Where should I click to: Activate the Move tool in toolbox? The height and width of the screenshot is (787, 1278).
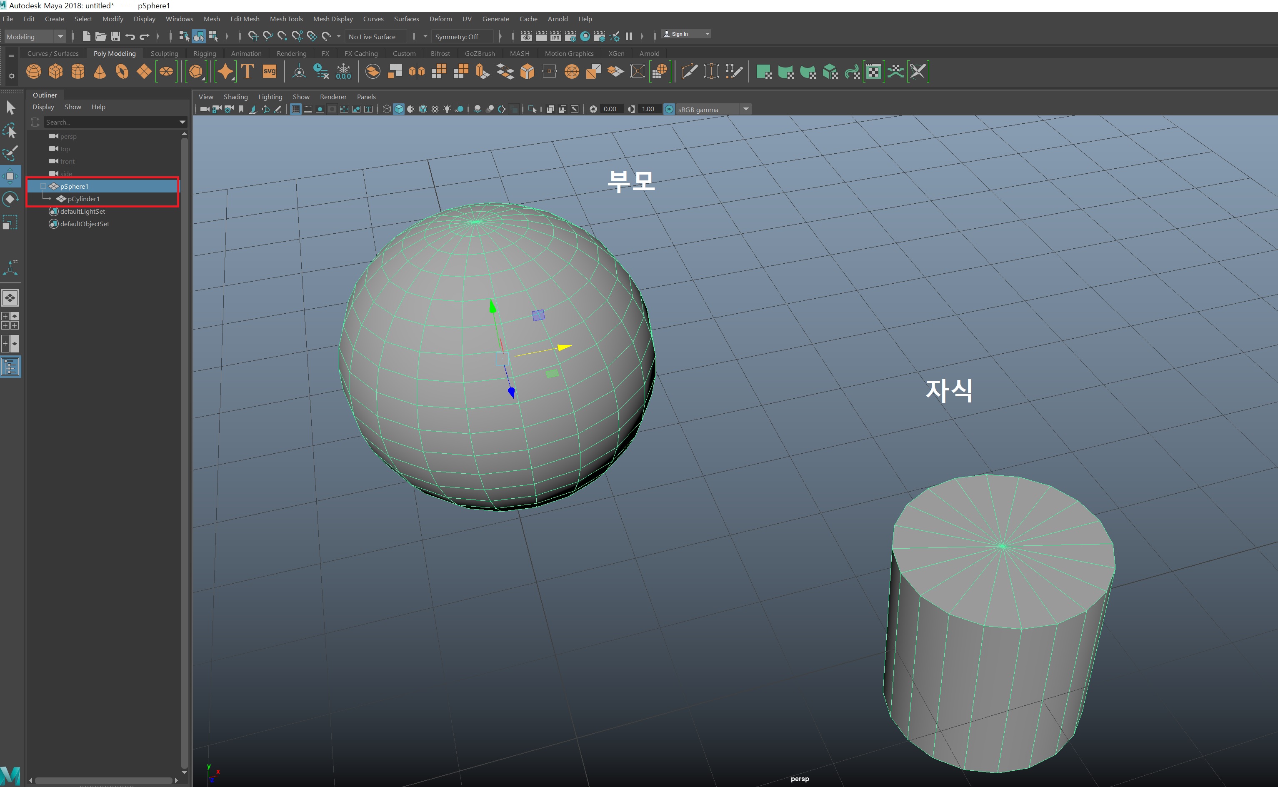10,176
